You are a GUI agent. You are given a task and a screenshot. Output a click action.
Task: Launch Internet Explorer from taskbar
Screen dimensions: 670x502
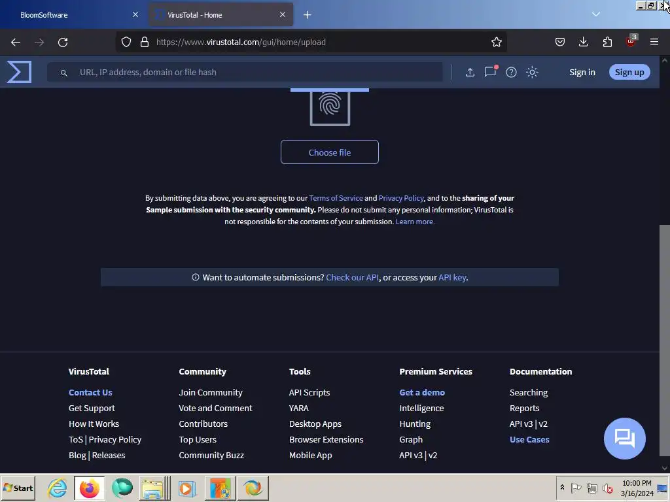click(x=58, y=488)
